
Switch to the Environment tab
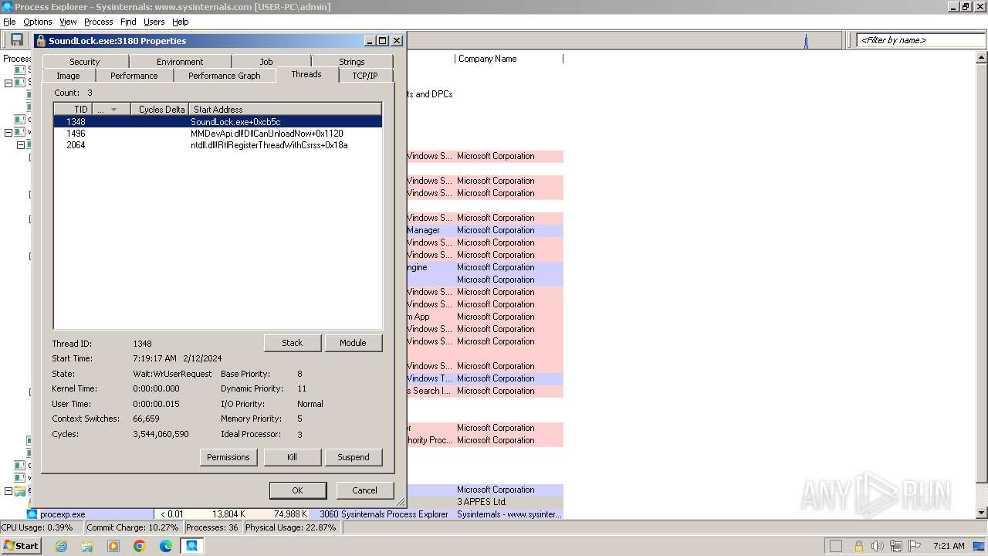[x=180, y=62]
